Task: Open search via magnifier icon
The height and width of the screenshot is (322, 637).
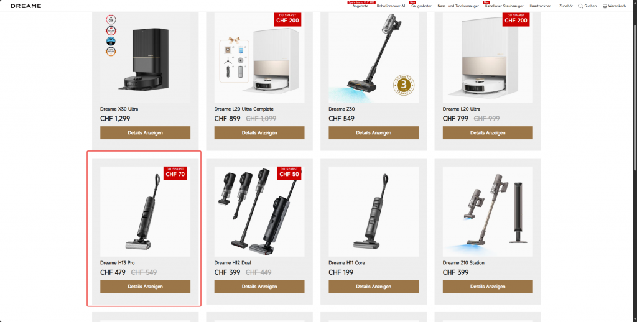Action: 580,6
